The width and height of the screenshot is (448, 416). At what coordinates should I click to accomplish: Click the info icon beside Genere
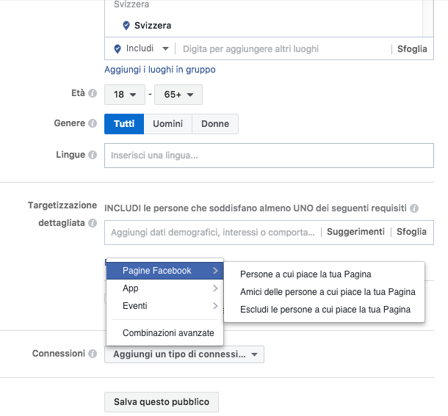click(x=93, y=123)
